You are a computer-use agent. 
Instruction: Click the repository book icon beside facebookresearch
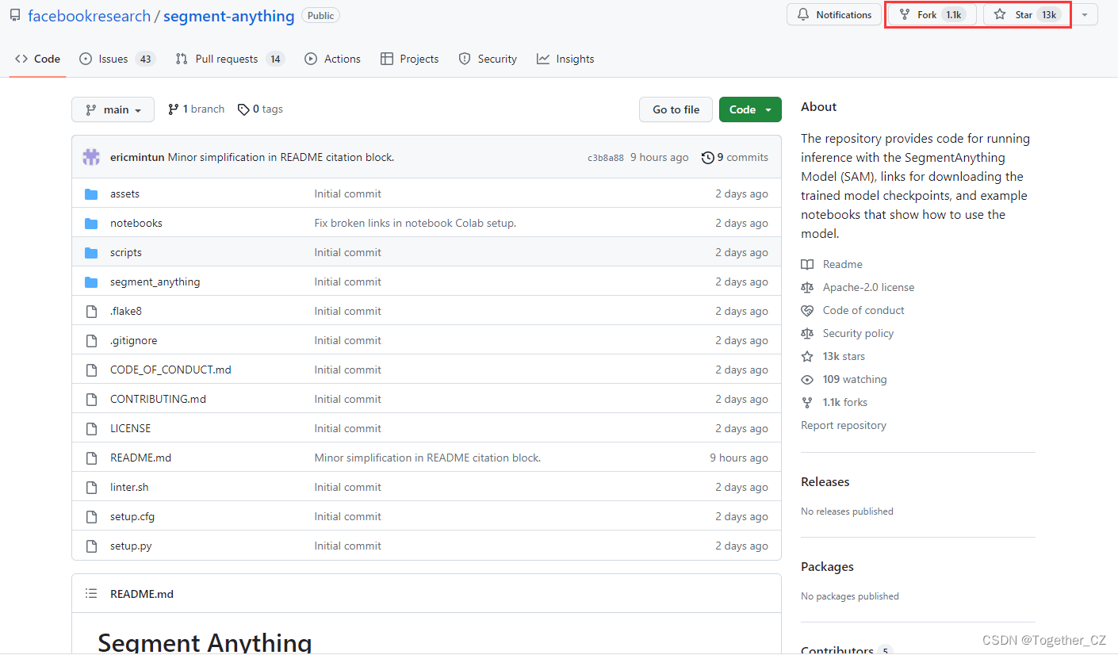tap(15, 16)
